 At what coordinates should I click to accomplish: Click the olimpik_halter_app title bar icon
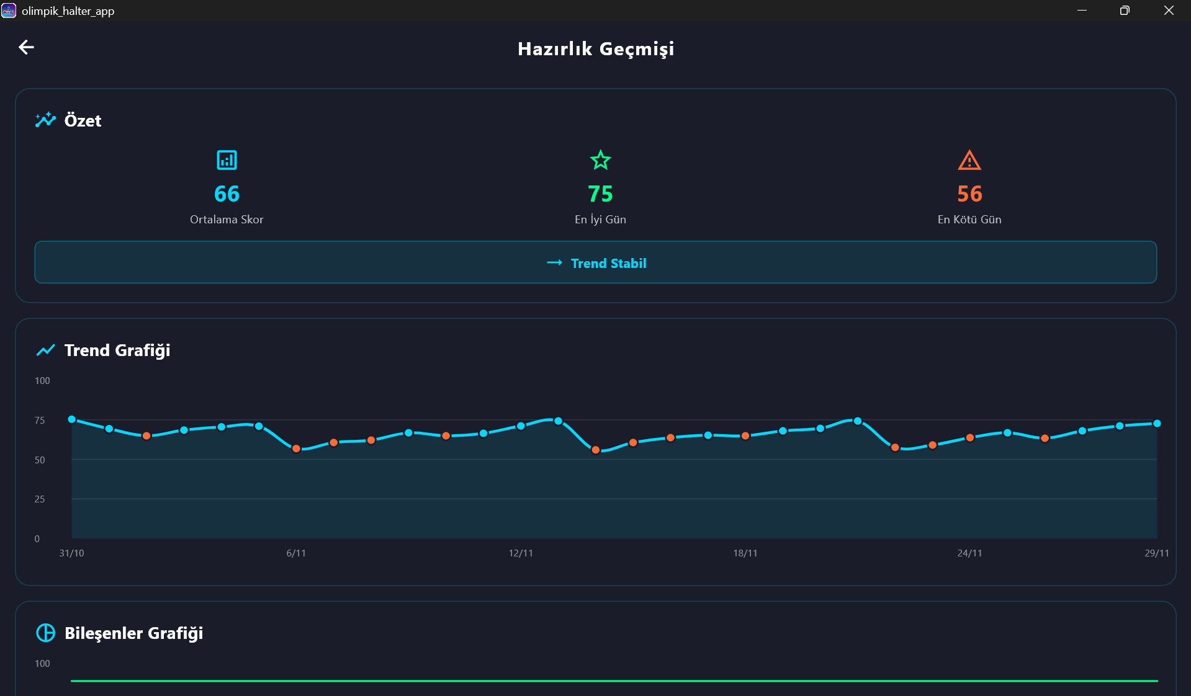(x=9, y=11)
